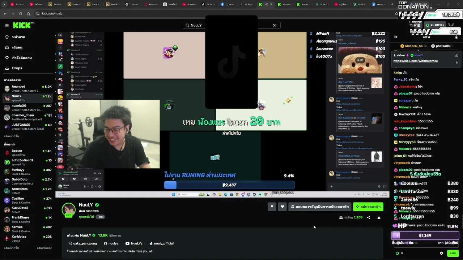The image size is (463, 260).
Task: Open GabbiDoto recommended channel
Action: pos(28,181)
